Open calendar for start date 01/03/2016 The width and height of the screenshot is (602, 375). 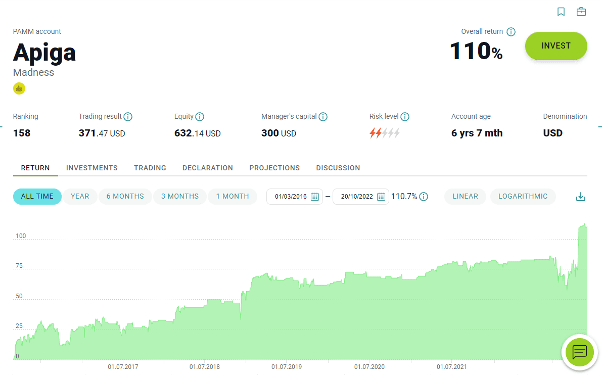pos(315,197)
